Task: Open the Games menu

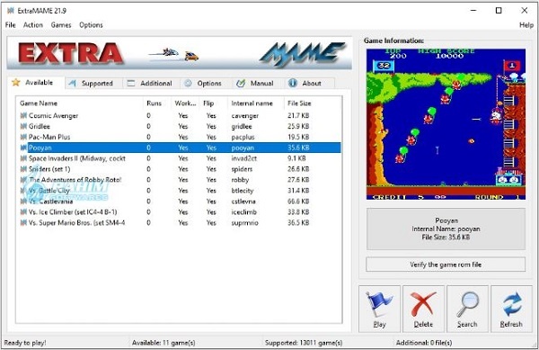Action: [x=61, y=25]
